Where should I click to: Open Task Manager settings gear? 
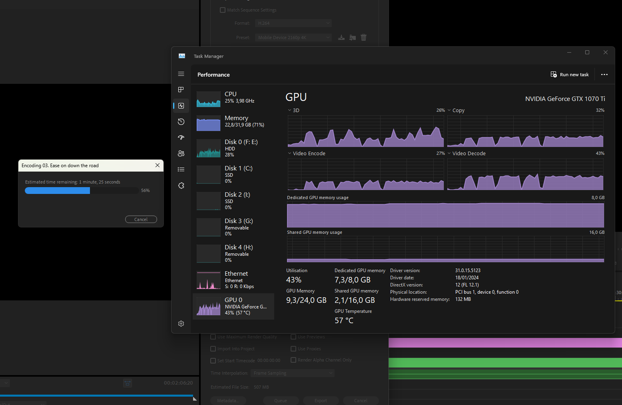pyautogui.click(x=181, y=324)
